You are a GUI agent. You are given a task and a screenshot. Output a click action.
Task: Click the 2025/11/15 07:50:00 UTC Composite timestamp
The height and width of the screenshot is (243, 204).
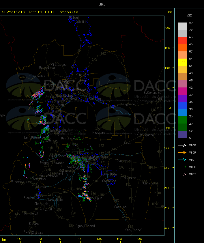(40, 12)
